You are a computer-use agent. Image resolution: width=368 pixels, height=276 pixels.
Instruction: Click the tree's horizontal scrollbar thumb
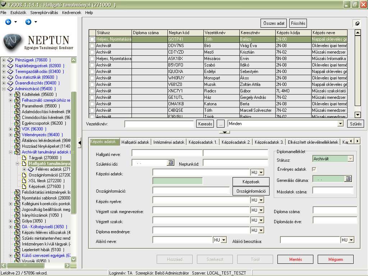pyautogui.click(x=26, y=266)
